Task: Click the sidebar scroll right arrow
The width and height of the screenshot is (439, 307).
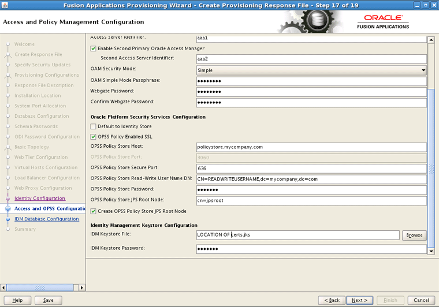Action: pos(82,287)
